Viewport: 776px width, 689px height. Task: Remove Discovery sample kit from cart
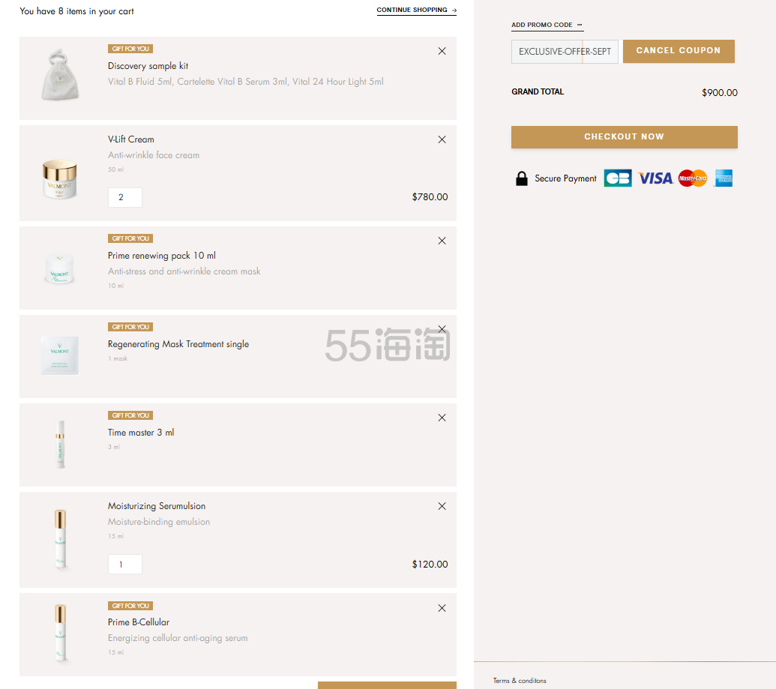[442, 51]
